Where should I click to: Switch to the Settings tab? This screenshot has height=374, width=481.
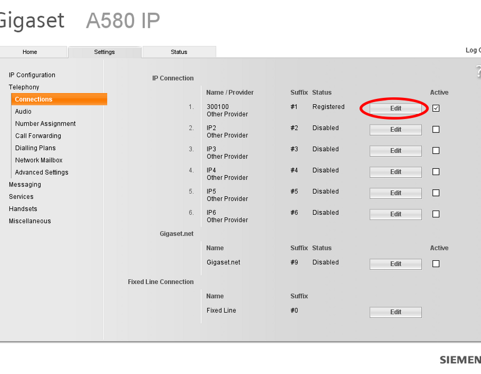click(104, 52)
